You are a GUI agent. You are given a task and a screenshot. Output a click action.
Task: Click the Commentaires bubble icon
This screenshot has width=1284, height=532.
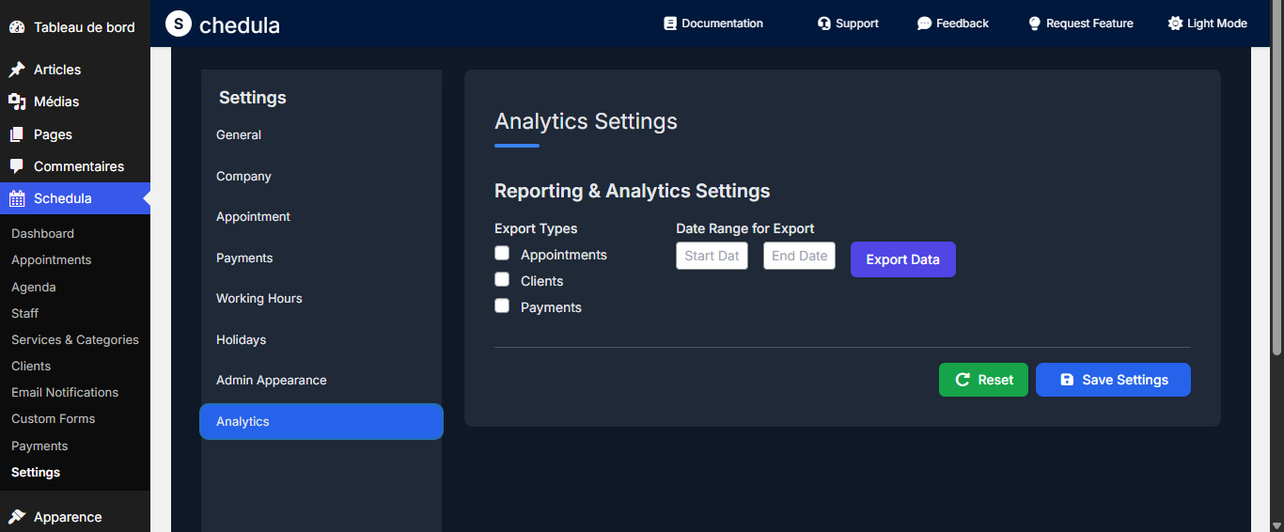point(17,166)
